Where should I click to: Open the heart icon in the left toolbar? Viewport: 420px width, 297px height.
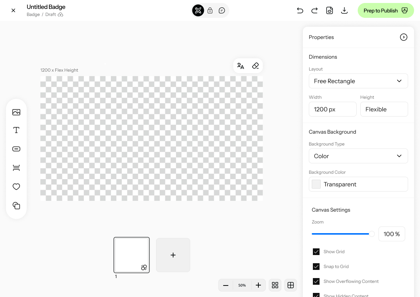[16, 186]
